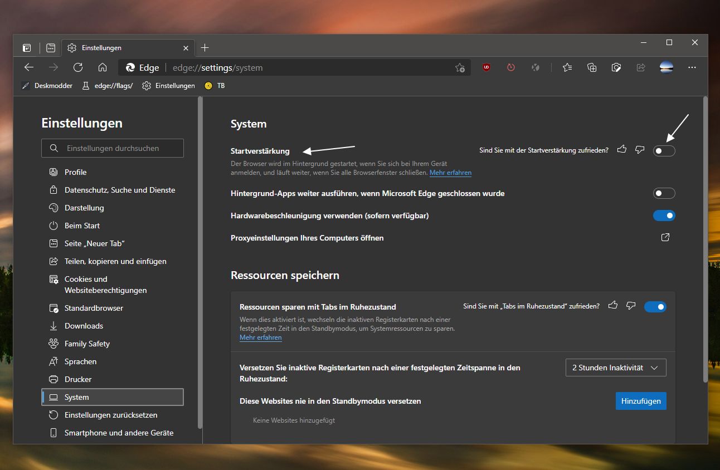Open Smartphone und andere Geräte section

[x=113, y=433]
